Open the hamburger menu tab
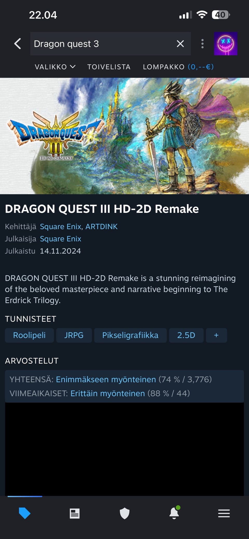The width and height of the screenshot is (249, 539). click(224, 513)
